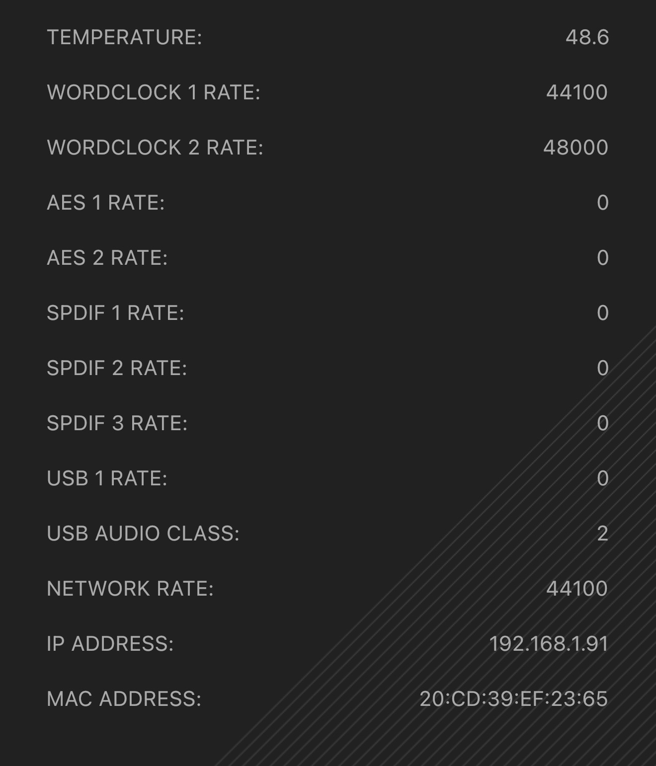Click the SPDIF 3 RATE label
The height and width of the screenshot is (766, 656).
(117, 424)
